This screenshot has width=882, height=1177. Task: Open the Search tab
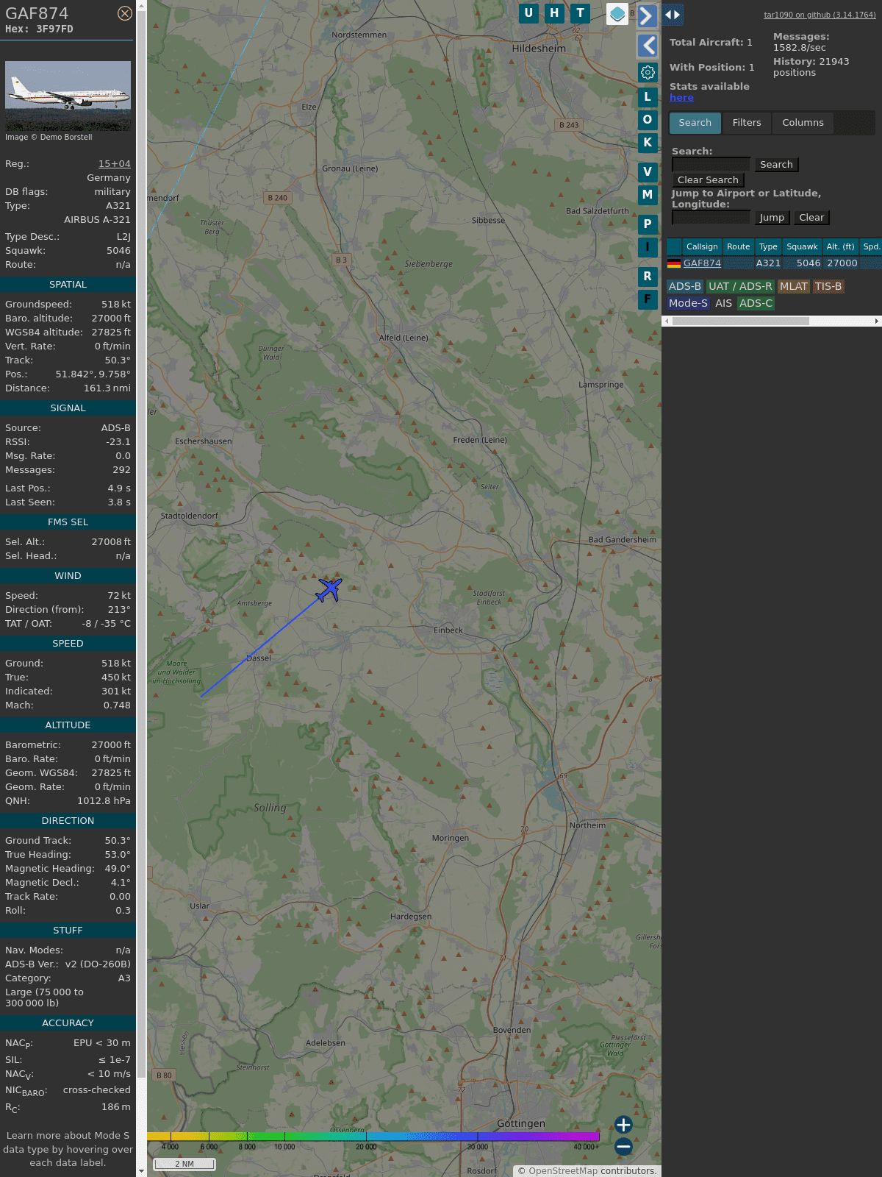click(x=695, y=123)
